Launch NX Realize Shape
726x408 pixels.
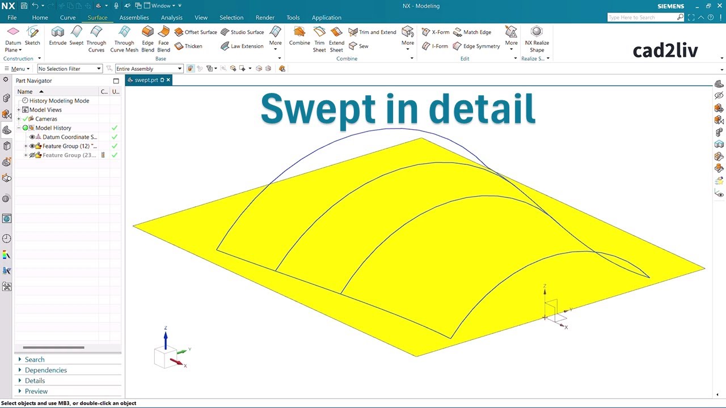point(537,39)
